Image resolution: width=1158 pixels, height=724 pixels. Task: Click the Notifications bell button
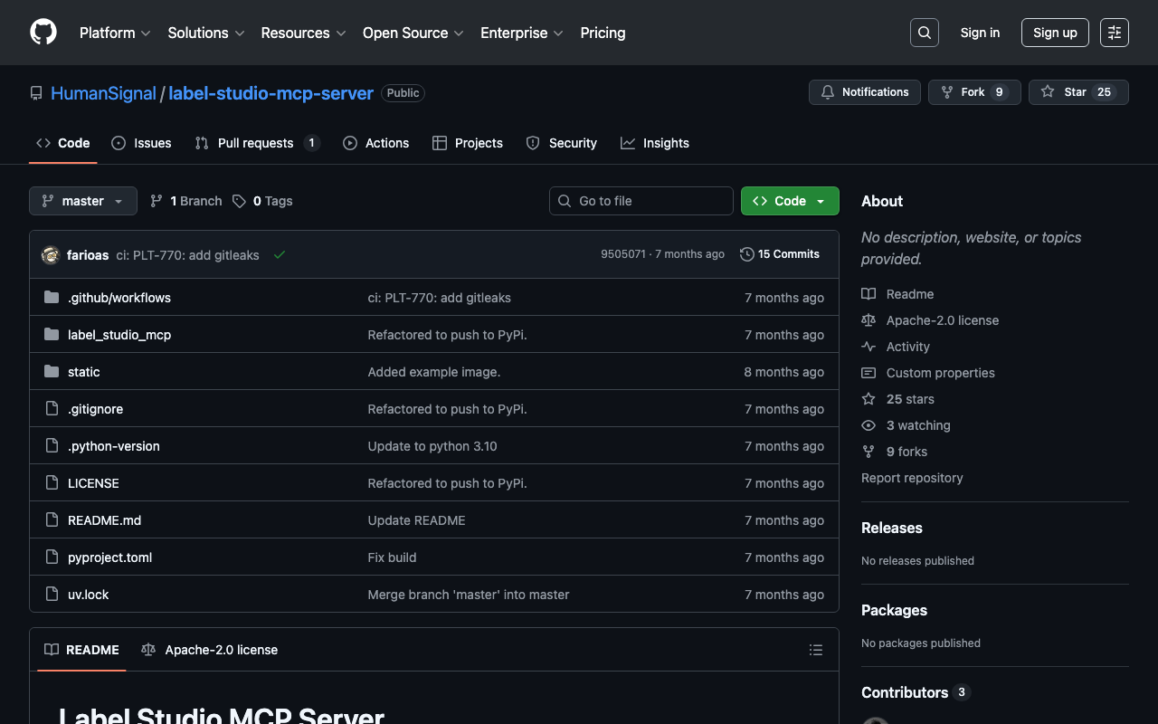[864, 92]
